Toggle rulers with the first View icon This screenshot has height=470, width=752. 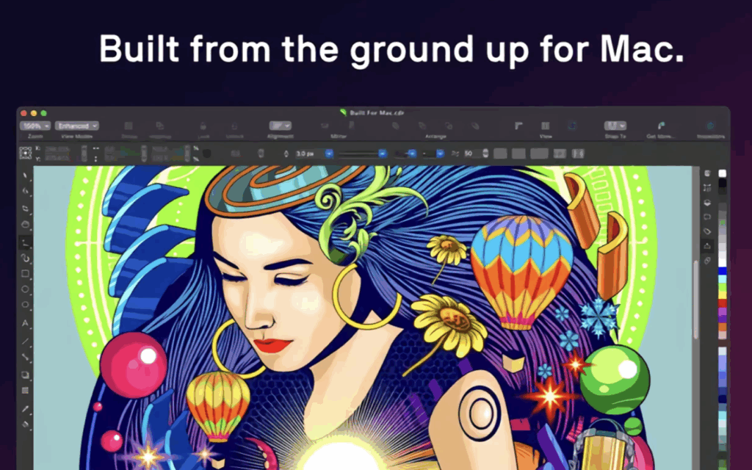tap(518, 126)
